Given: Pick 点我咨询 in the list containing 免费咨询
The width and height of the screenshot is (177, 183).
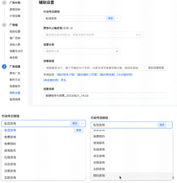Looking at the screenshot, I should click(x=44, y=171).
